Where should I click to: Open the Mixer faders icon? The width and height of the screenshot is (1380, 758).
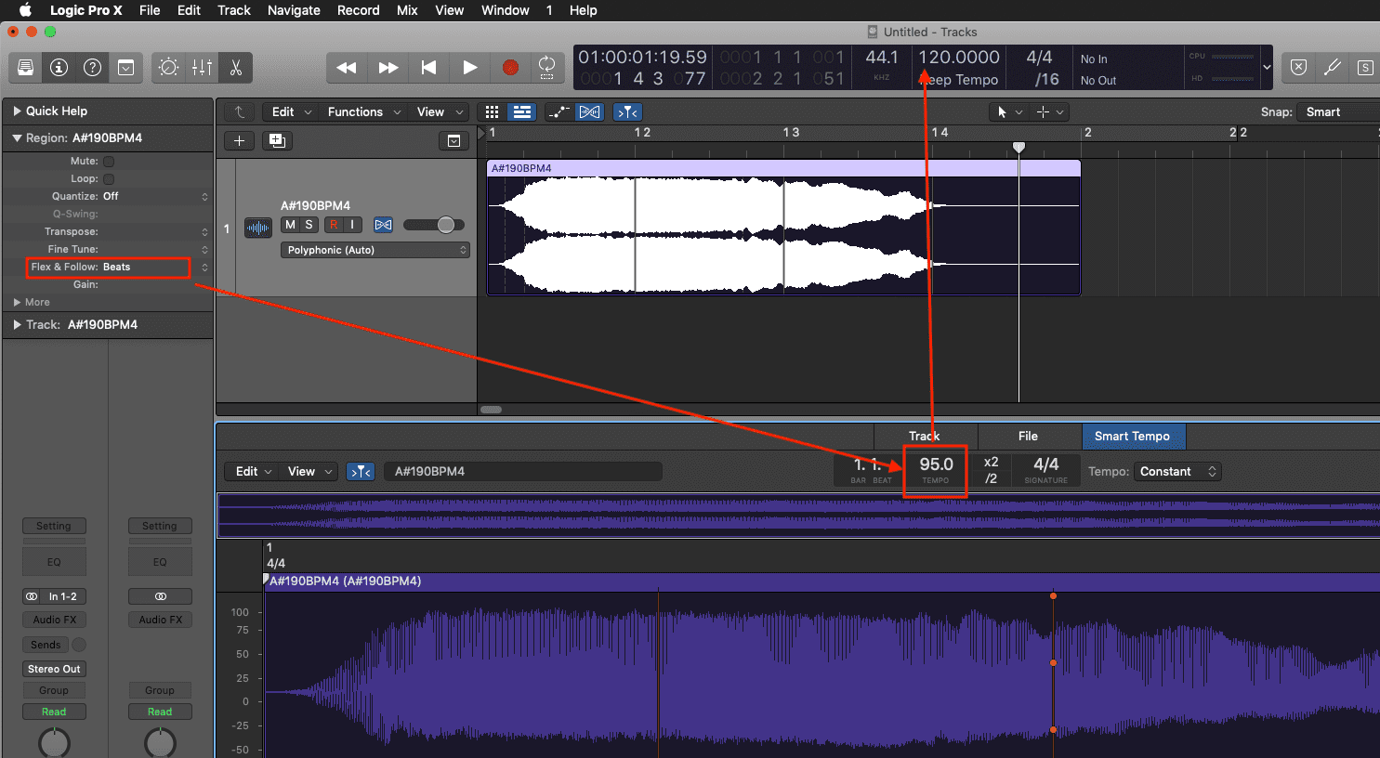coord(203,68)
